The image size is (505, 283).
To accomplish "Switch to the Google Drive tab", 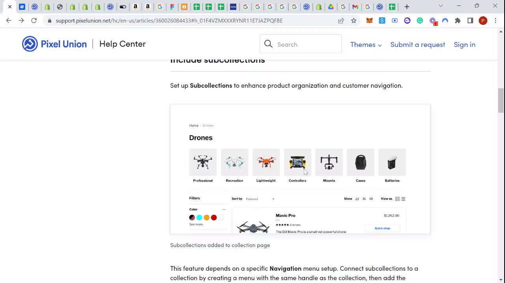I will [x=331, y=7].
